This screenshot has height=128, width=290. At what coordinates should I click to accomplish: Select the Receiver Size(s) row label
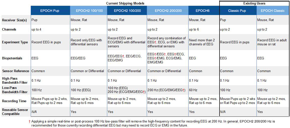(14, 20)
